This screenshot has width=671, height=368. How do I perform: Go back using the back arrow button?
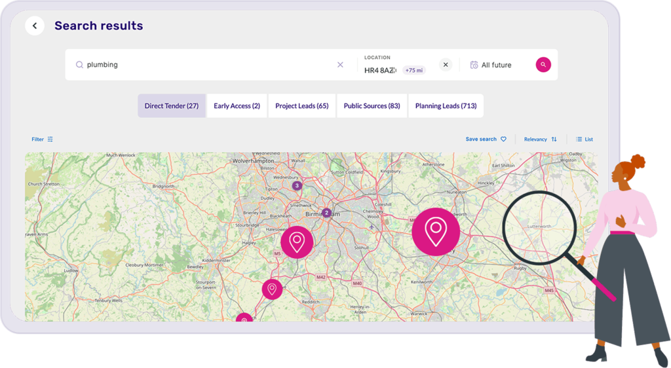coord(35,26)
